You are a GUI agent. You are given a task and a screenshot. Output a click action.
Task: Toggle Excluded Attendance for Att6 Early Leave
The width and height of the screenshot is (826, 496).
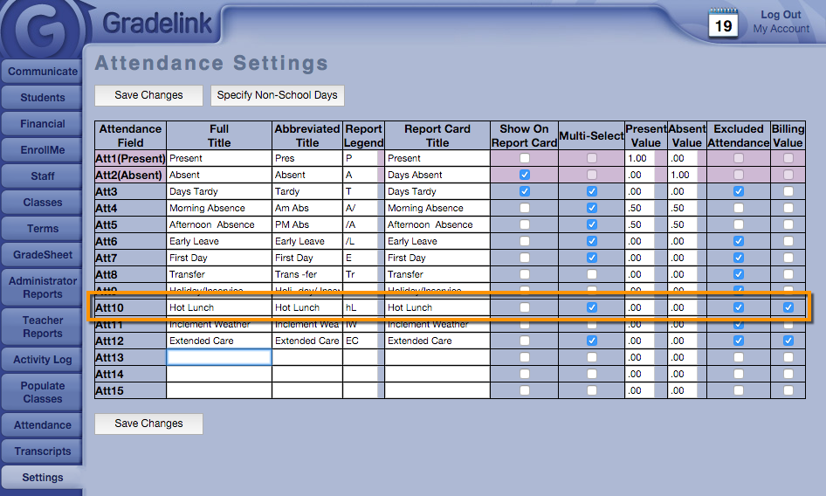(739, 241)
